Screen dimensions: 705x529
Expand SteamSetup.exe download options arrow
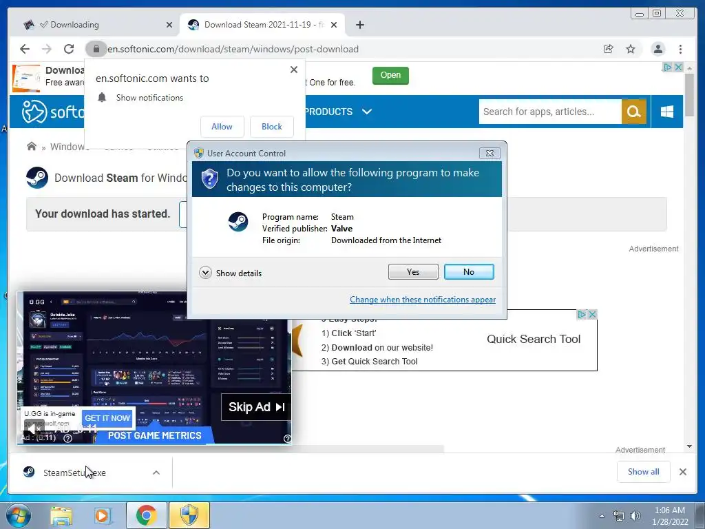pyautogui.click(x=156, y=473)
